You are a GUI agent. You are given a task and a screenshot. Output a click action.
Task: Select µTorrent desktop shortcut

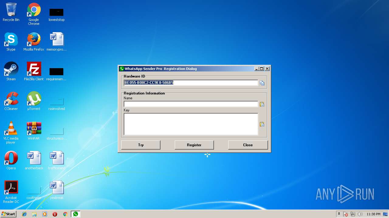(34, 101)
